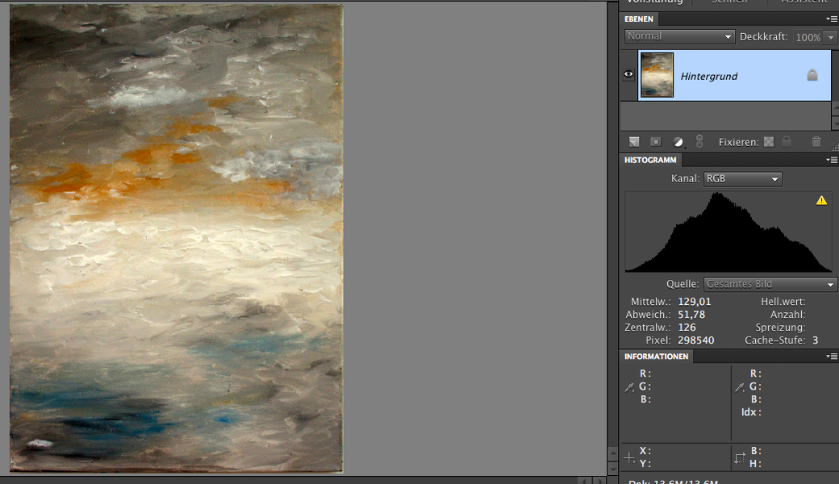This screenshot has height=484, width=839.
Task: Click the Quelle label
Action: pyautogui.click(x=682, y=284)
